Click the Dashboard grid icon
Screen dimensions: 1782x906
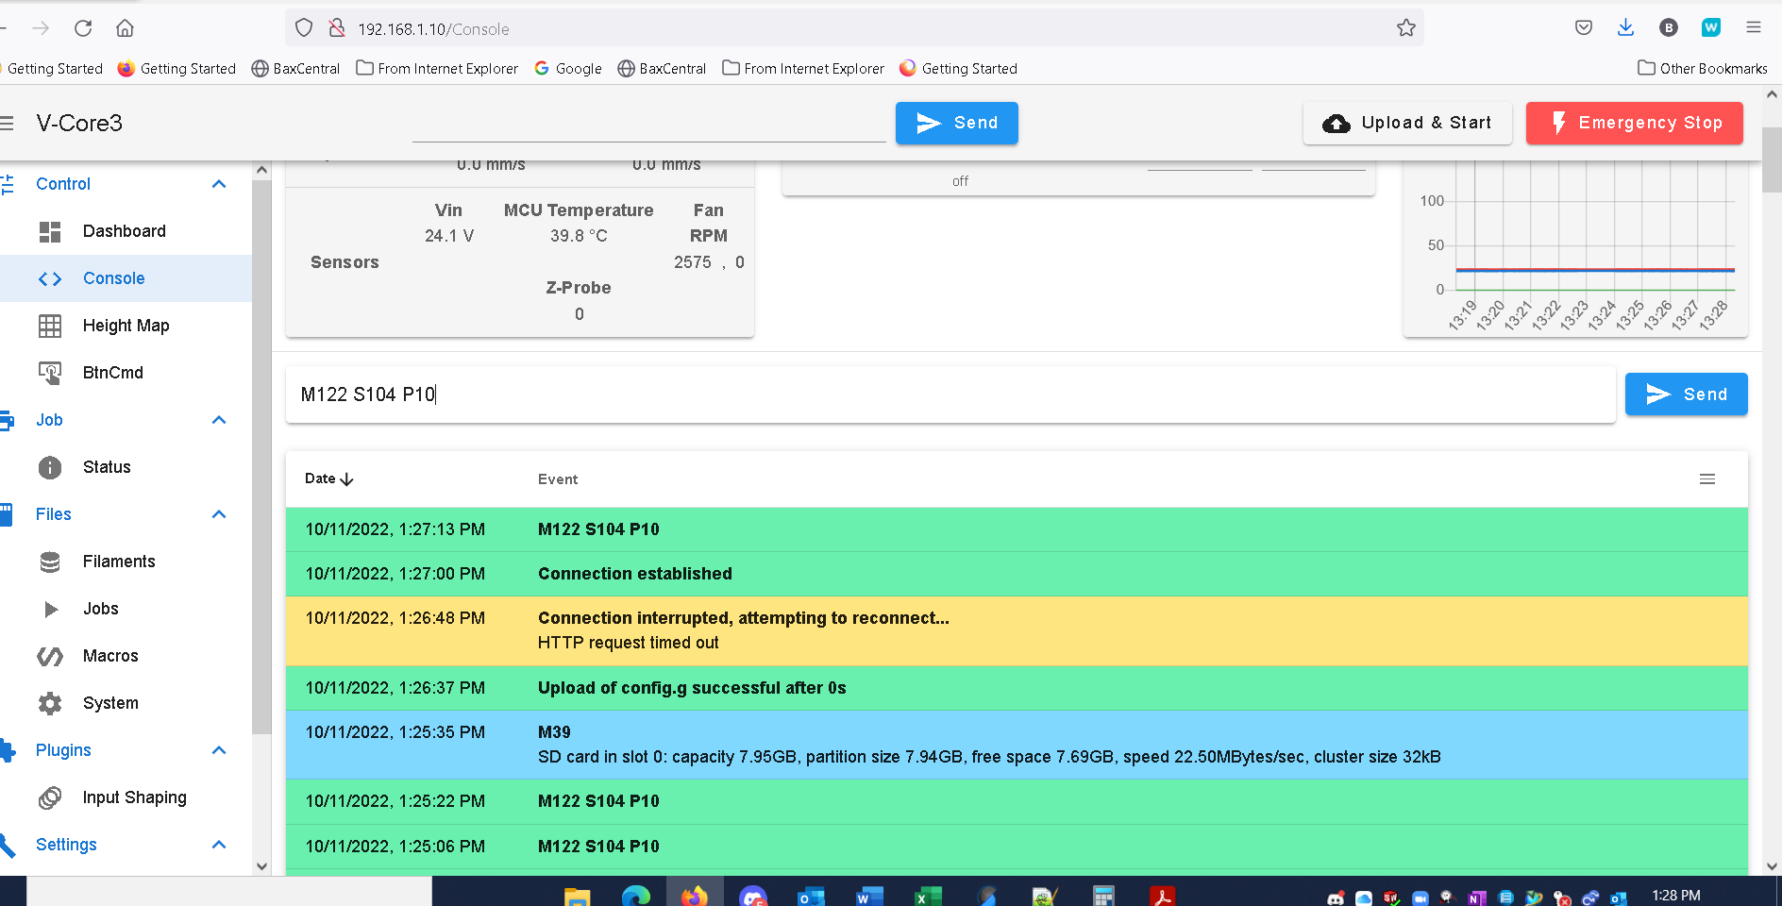tap(50, 231)
